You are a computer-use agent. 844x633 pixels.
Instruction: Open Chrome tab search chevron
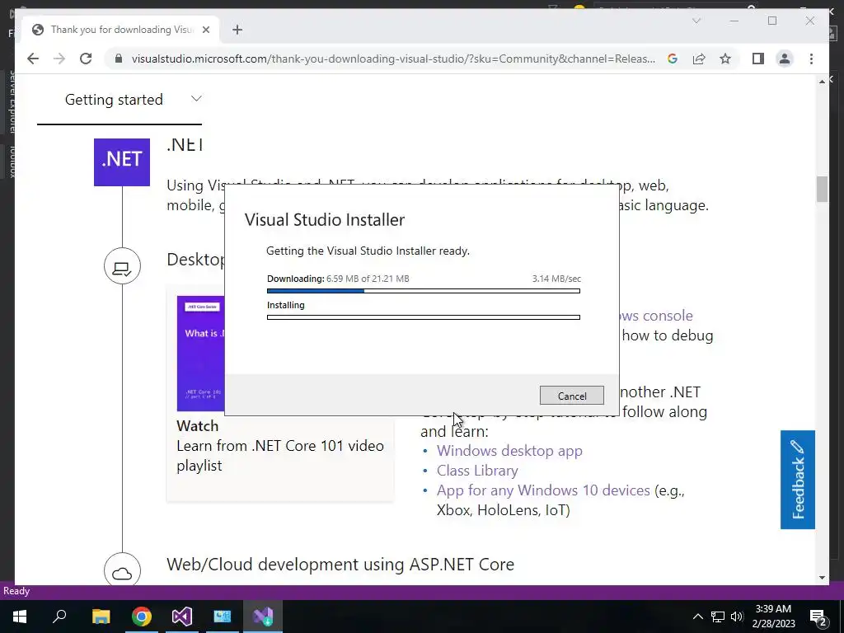pyautogui.click(x=696, y=21)
